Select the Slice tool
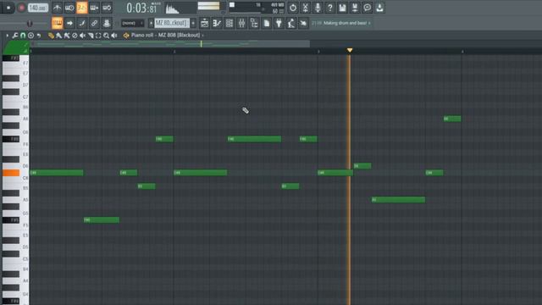Viewport: 542px width, 305px height. [91, 36]
